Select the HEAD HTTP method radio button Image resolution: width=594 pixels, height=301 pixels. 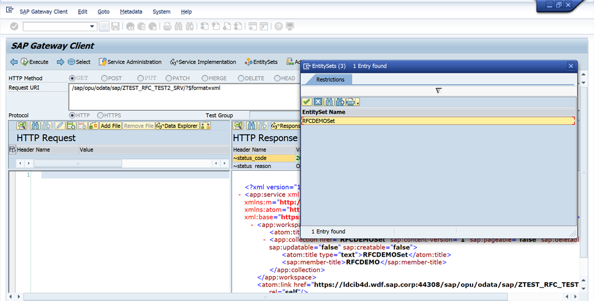tap(277, 78)
